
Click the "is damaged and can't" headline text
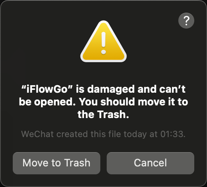131,89
